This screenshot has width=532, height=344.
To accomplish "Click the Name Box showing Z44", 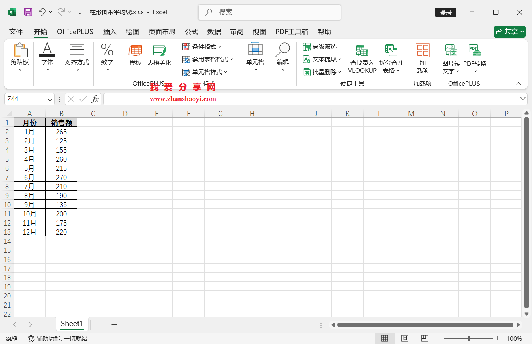I will click(26, 99).
